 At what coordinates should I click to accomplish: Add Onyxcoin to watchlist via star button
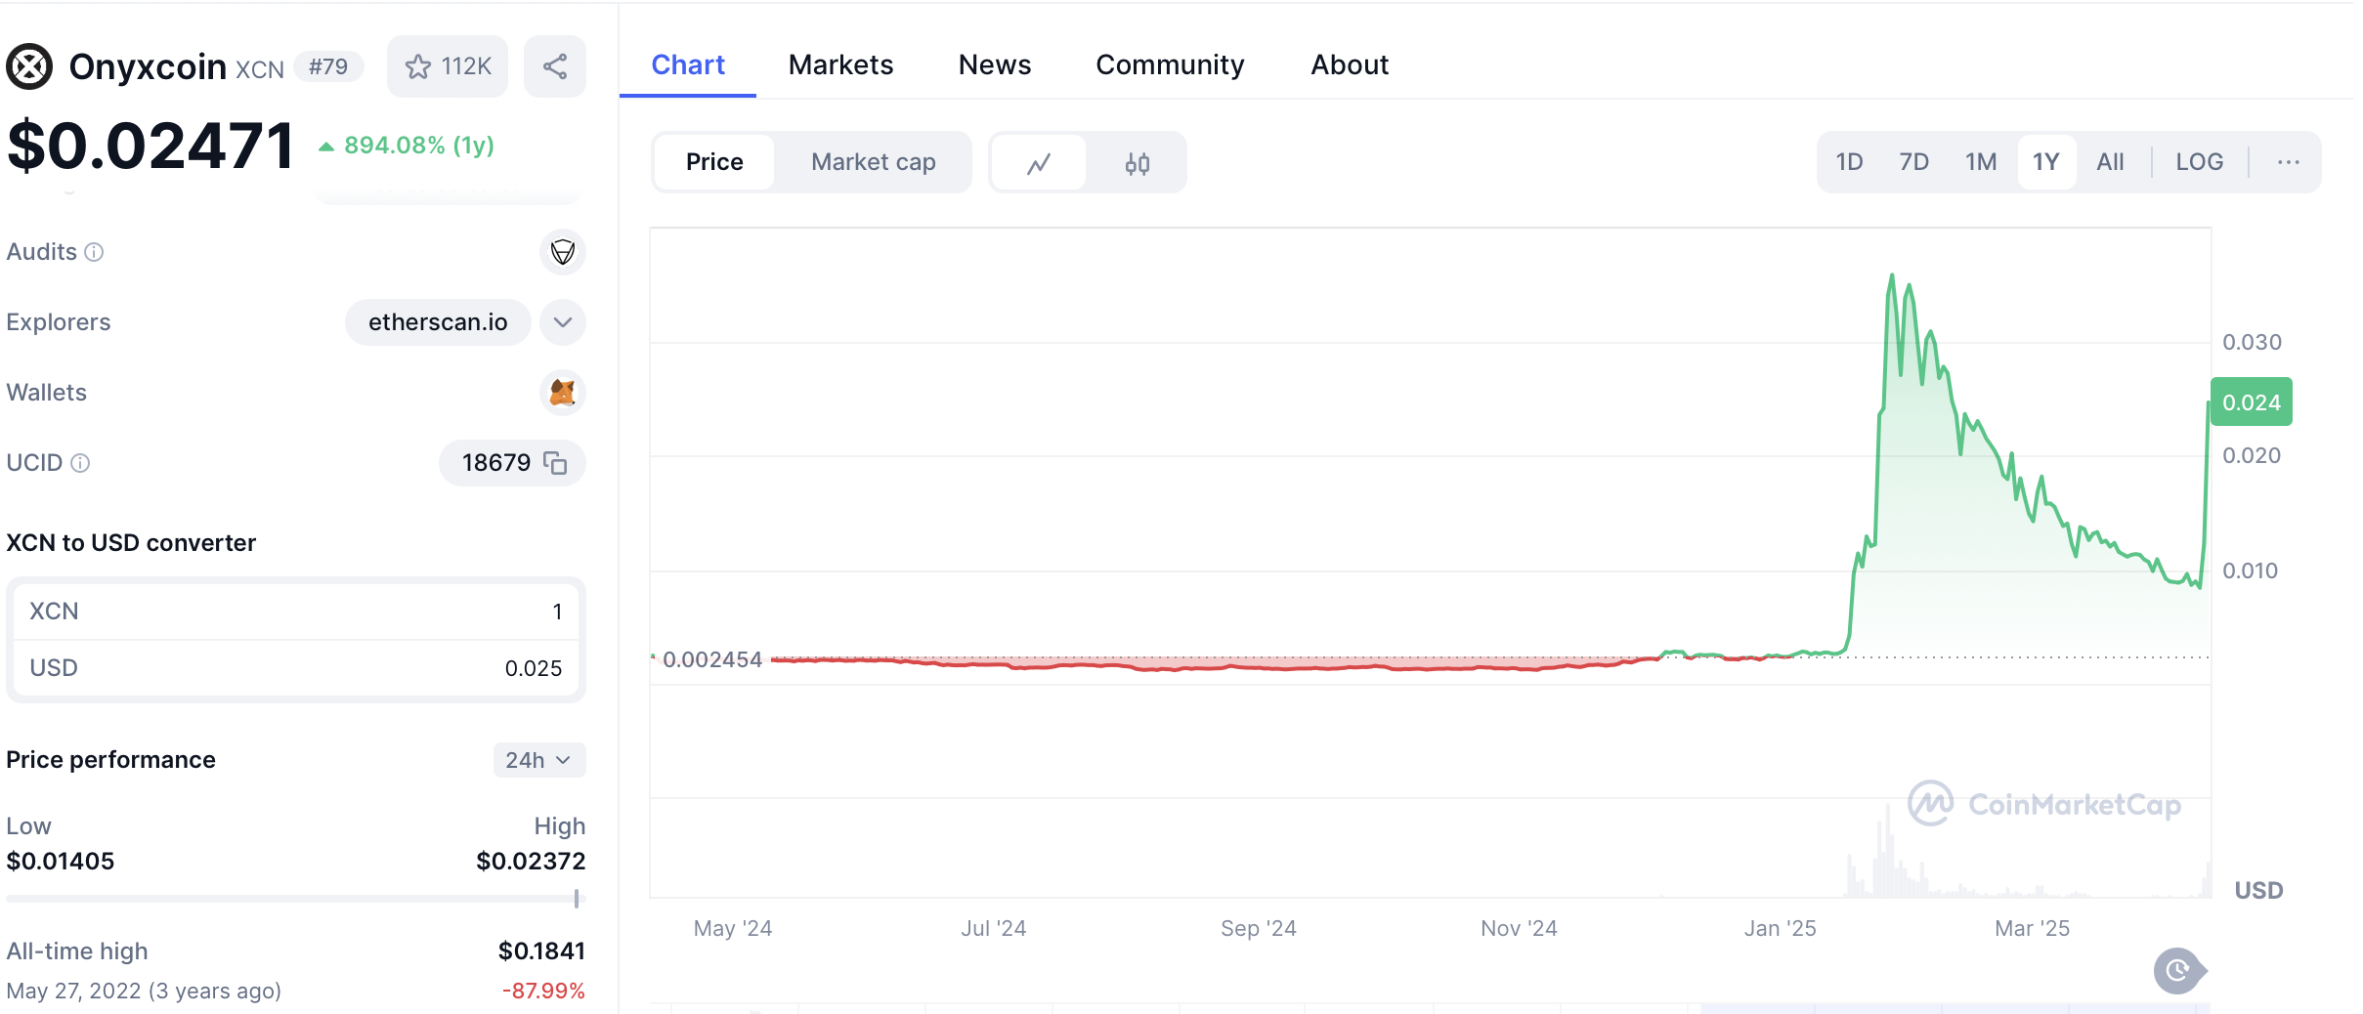tap(448, 66)
